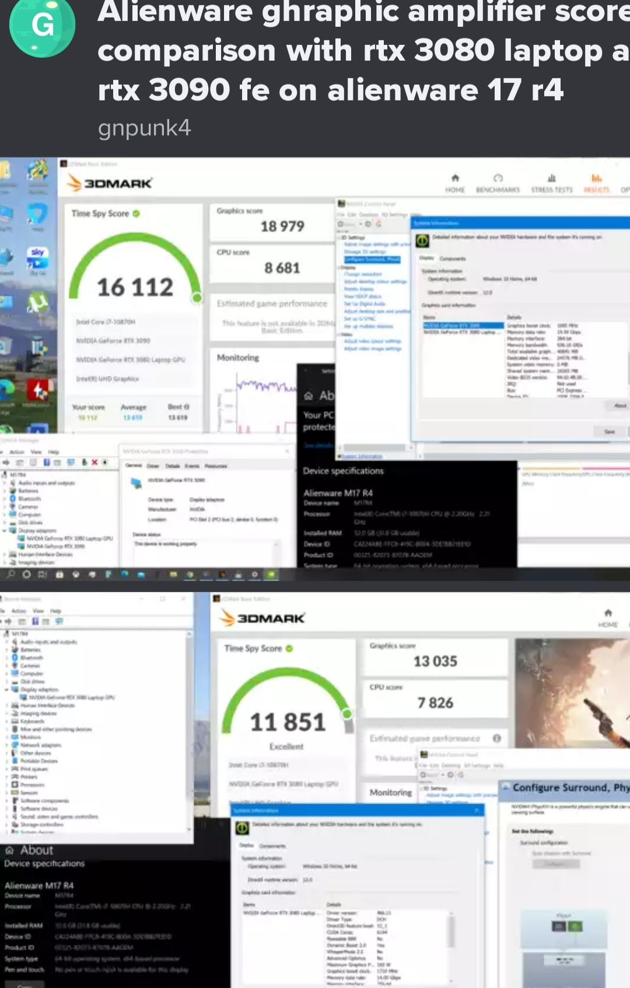The height and width of the screenshot is (988, 630).
Task: Open the green uTorrent desktop shortcut
Action: [37, 302]
